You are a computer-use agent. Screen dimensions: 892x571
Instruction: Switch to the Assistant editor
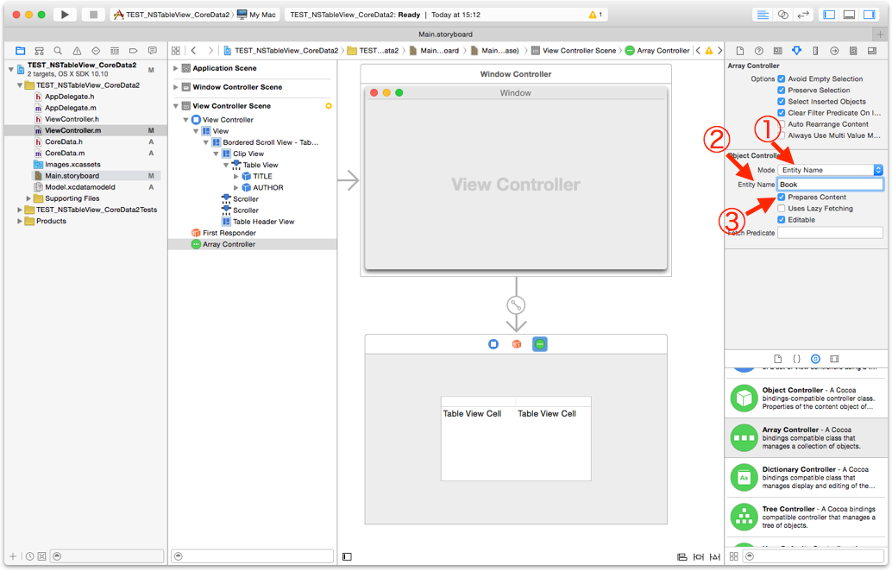tap(782, 15)
